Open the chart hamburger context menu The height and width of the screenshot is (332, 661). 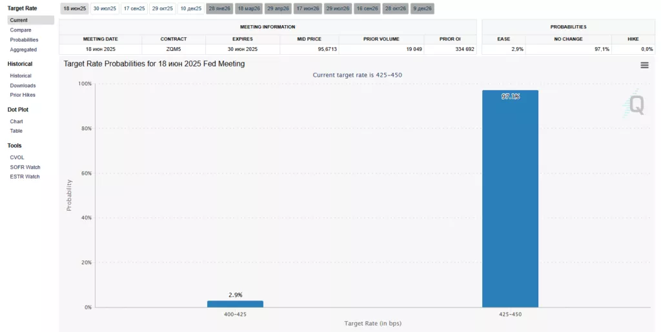[x=644, y=65]
